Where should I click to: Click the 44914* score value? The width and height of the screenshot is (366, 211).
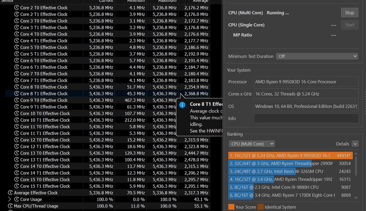[344, 156]
